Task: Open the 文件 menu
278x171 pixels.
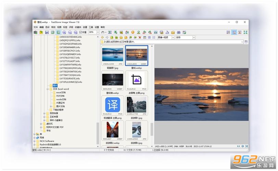Action: point(36,27)
